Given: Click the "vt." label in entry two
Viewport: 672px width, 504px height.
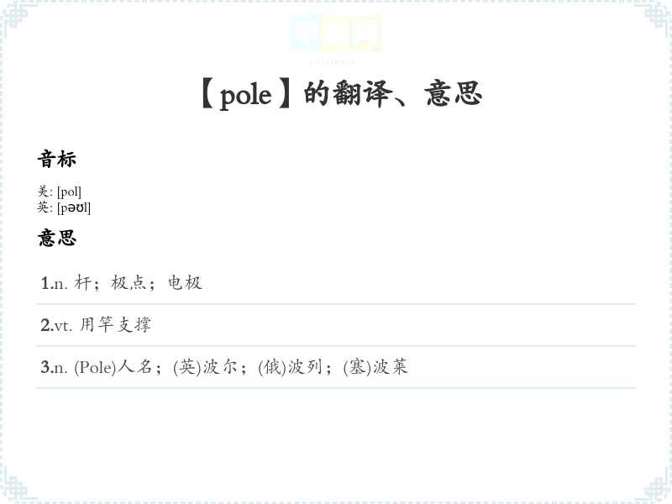Looking at the screenshot, I should coord(64,325).
